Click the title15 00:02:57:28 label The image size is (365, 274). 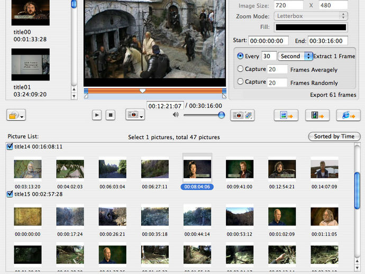(x=39, y=194)
